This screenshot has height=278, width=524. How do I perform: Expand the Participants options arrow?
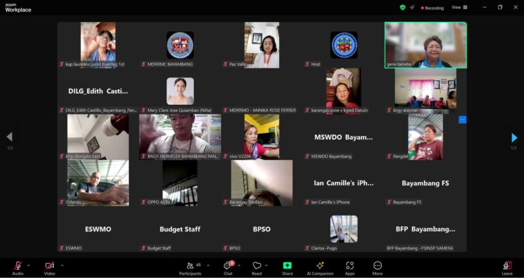pyautogui.click(x=207, y=265)
